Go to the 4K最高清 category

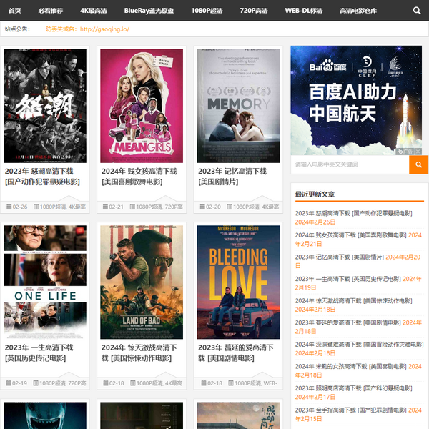pos(94,11)
